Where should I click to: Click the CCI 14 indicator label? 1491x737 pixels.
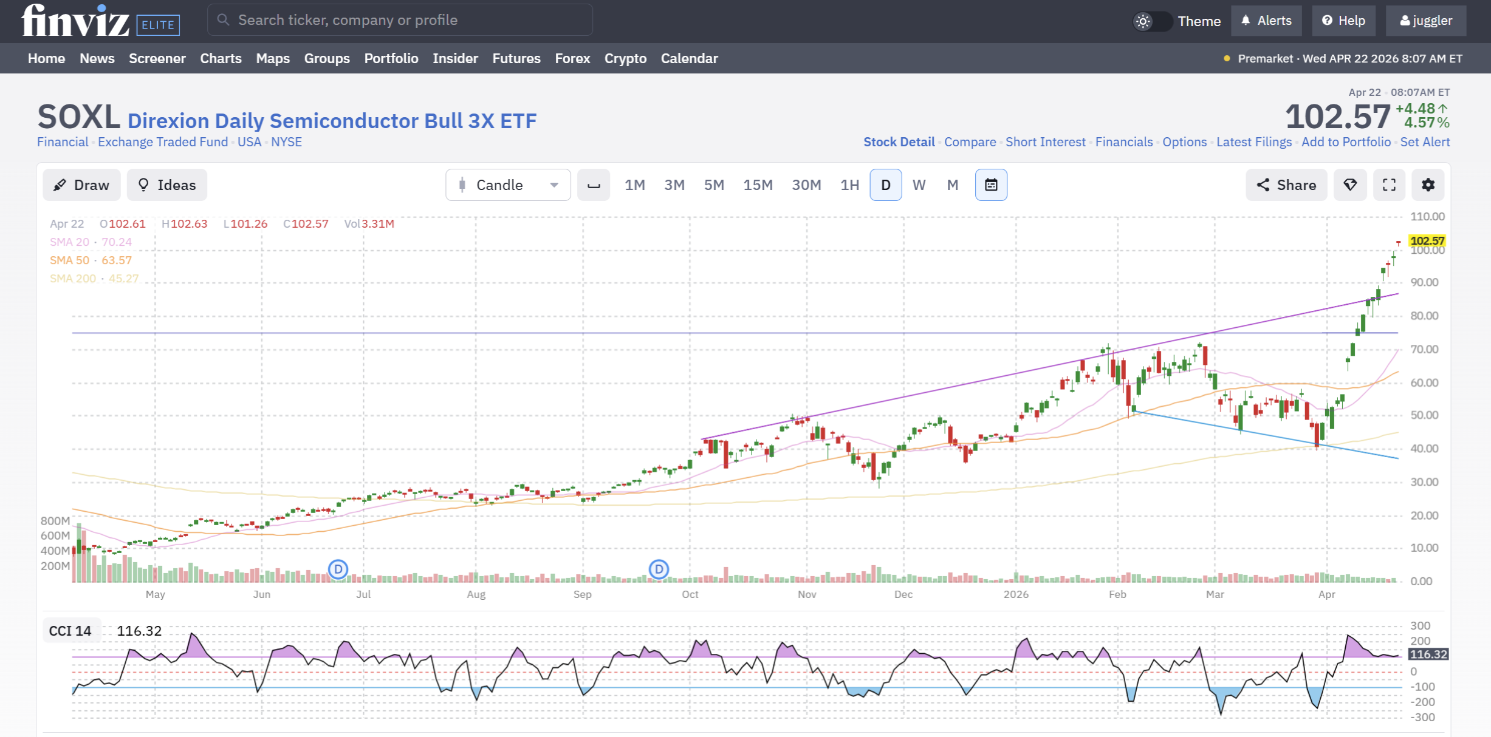tap(70, 631)
